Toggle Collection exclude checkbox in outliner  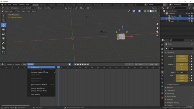[187, 13]
